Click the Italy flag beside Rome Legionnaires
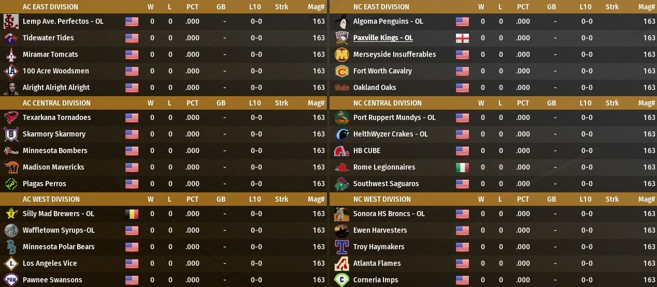The height and width of the screenshot is (287, 657). (x=462, y=167)
